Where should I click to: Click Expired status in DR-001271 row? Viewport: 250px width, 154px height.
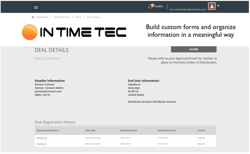[x=201, y=144]
